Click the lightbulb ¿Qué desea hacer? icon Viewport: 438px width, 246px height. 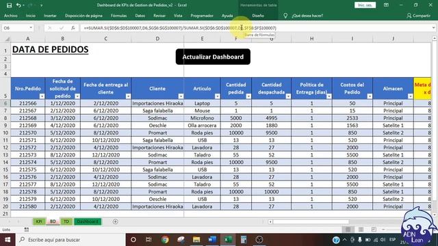(x=285, y=16)
